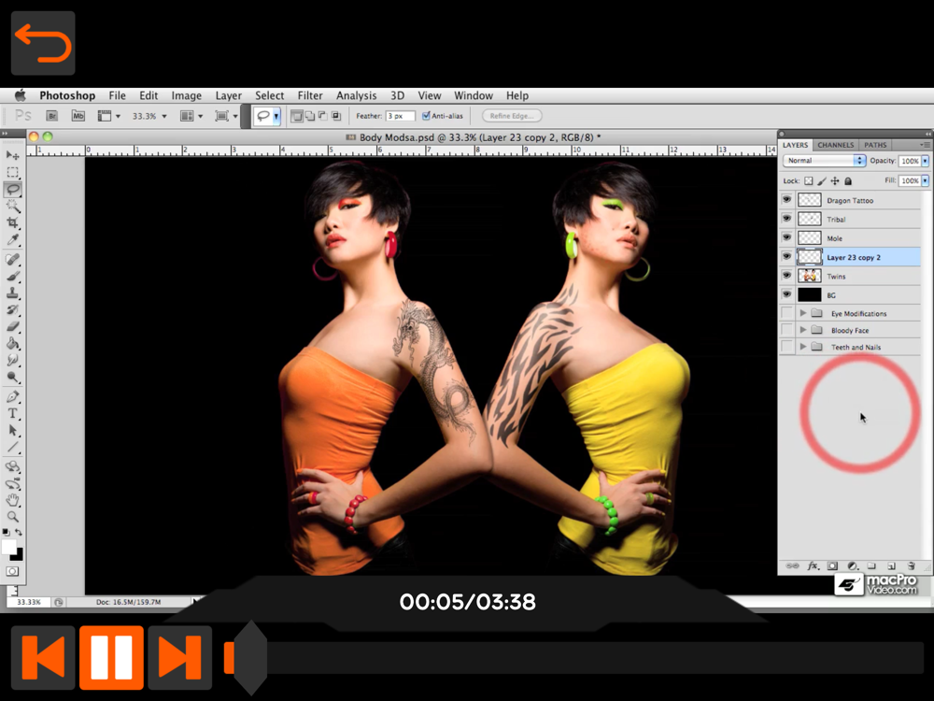Select the Line shape tool

(x=12, y=447)
